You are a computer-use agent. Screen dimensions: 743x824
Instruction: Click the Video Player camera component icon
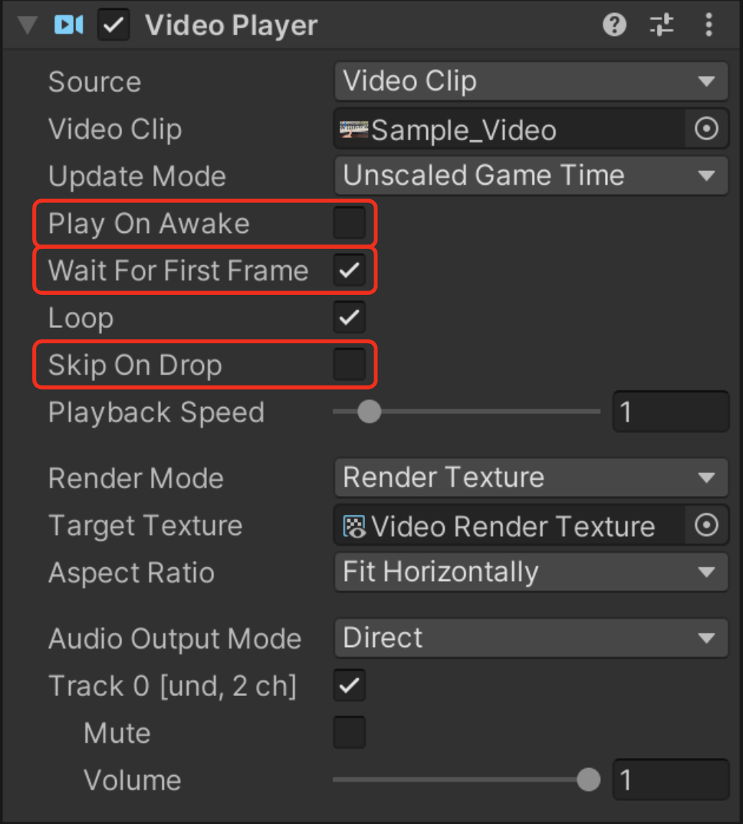pos(69,24)
